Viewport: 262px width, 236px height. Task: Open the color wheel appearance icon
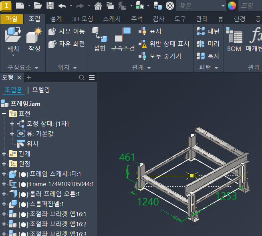click(x=232, y=6)
